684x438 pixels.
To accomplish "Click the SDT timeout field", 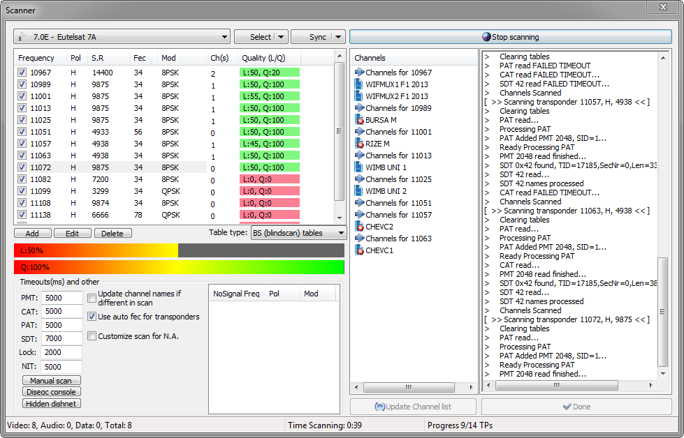I will click(61, 338).
